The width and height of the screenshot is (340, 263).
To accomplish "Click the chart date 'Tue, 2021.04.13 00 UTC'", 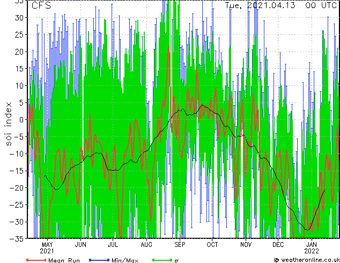I will click(281, 5).
